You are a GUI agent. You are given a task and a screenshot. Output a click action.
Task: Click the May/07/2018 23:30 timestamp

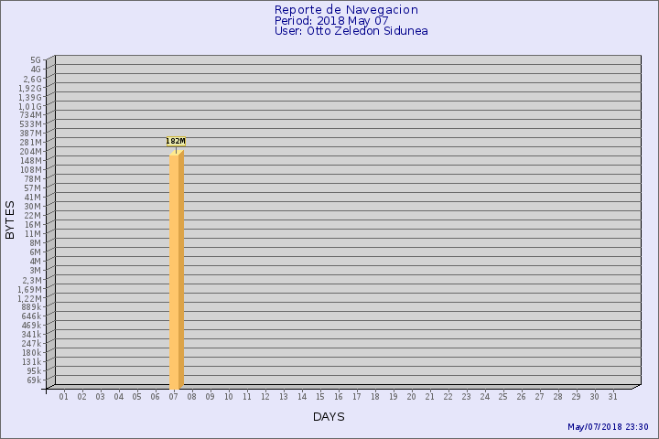click(608, 427)
